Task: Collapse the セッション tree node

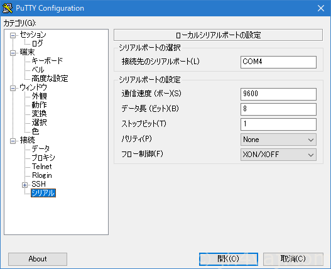Action: (13, 35)
